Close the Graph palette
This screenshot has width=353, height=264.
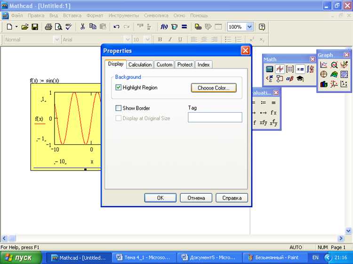346,55
